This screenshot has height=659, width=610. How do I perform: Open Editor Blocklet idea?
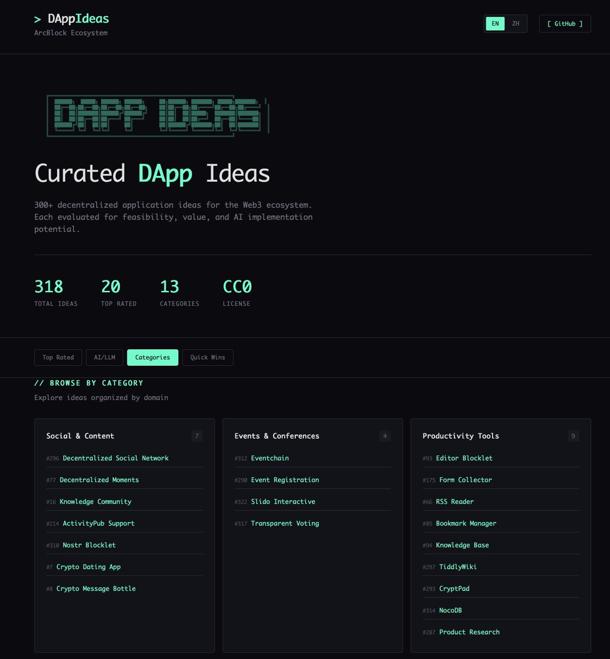pyautogui.click(x=464, y=458)
